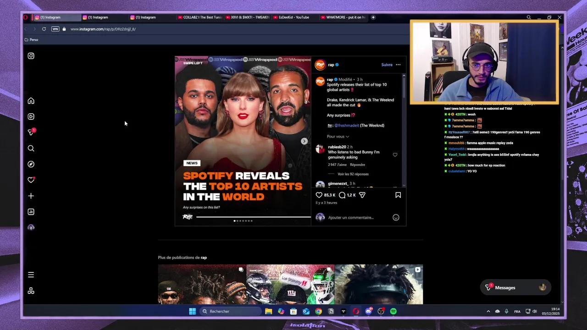Open the '85,3 K' likes count
The image size is (587, 330).
(330, 195)
